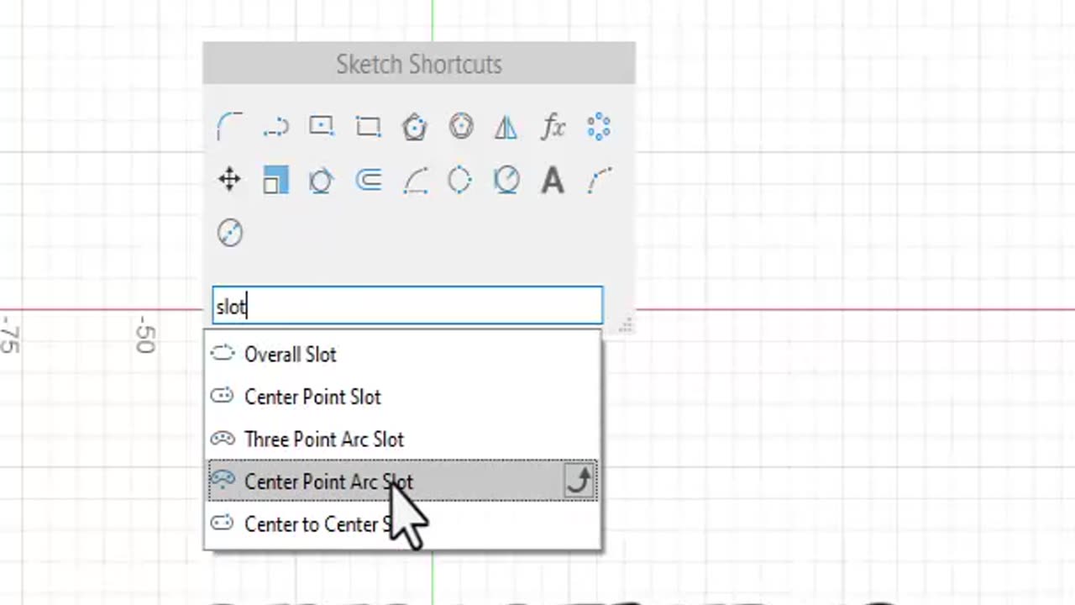Image resolution: width=1075 pixels, height=605 pixels.
Task: Choose the dotted spline curve tool icon
Action: (x=599, y=180)
